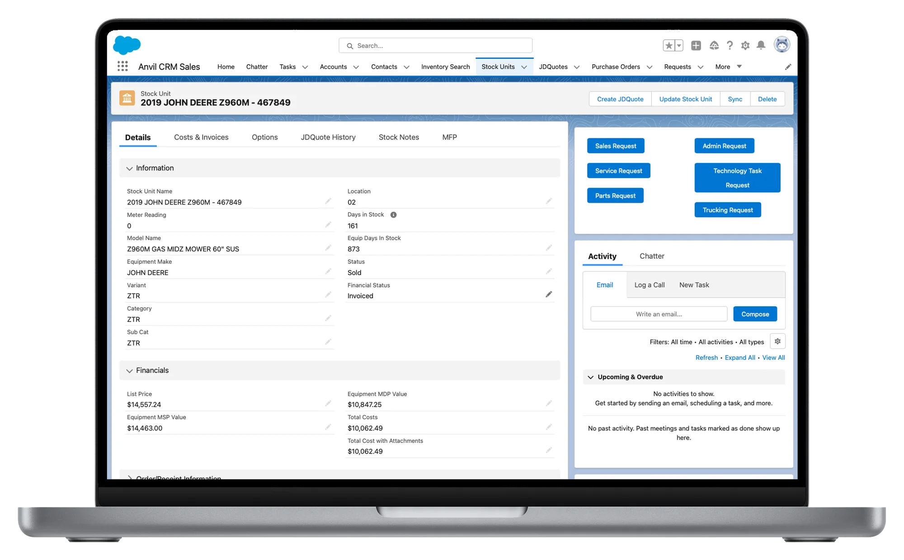Viewport: 904px width, 560px height.
Task: Click the Expand All link
Action: (x=740, y=357)
